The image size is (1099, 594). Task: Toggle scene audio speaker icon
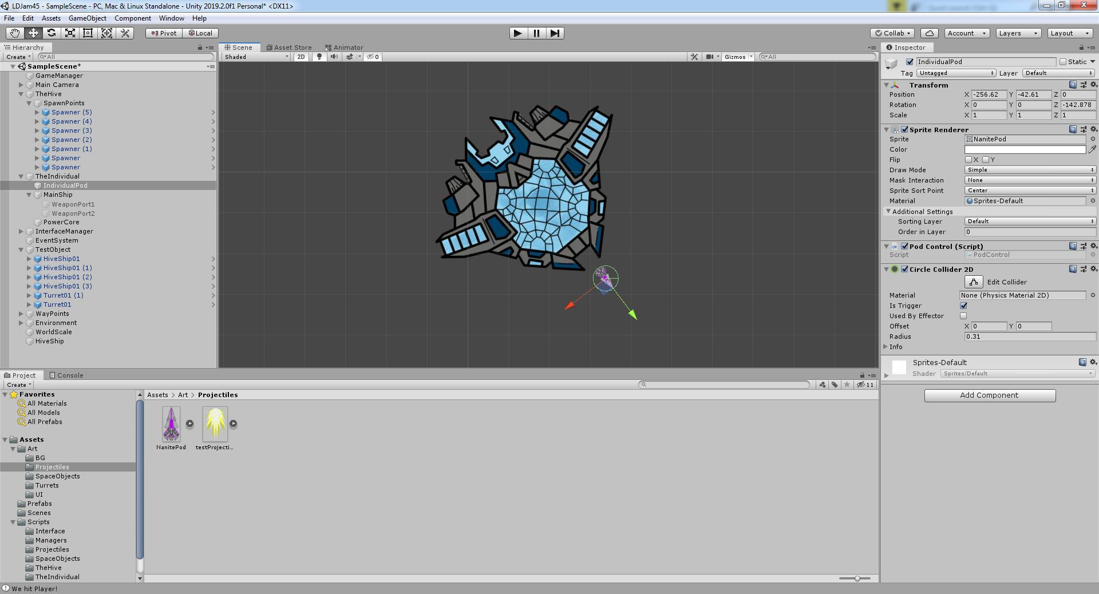334,57
